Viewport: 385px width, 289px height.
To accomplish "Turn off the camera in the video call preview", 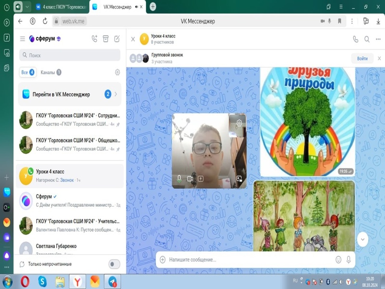I will (190, 179).
